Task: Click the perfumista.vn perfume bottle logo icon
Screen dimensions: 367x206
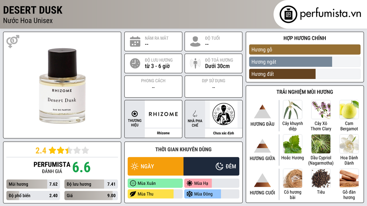Action: [x=288, y=14]
